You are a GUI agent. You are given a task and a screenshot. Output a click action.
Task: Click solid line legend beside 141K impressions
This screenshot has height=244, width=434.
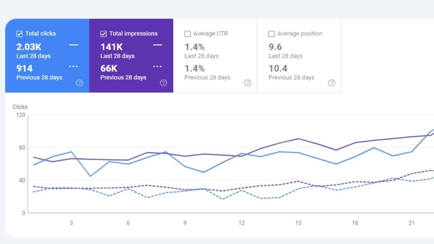(x=157, y=45)
